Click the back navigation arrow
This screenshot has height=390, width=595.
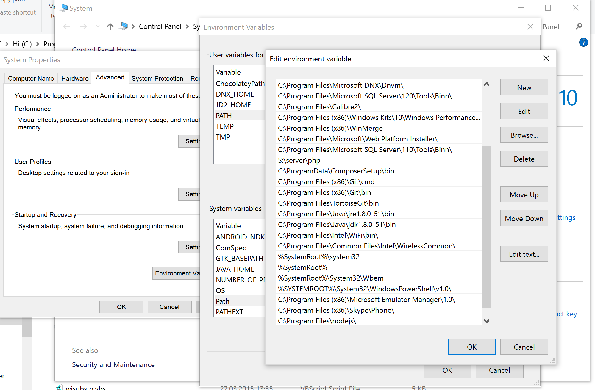coord(66,26)
